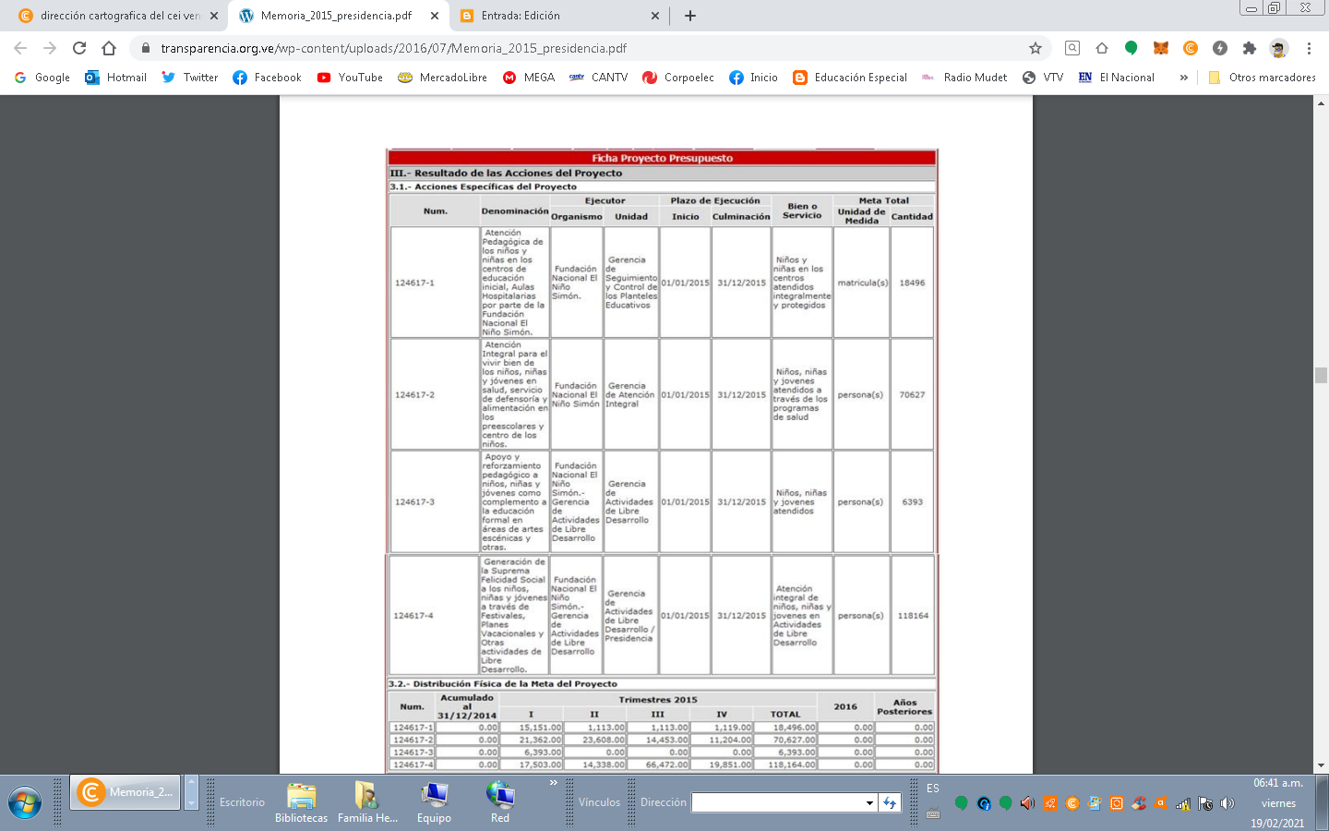Open the Chrome profile avatar
This screenshot has width=1329, height=831.
click(x=1279, y=48)
